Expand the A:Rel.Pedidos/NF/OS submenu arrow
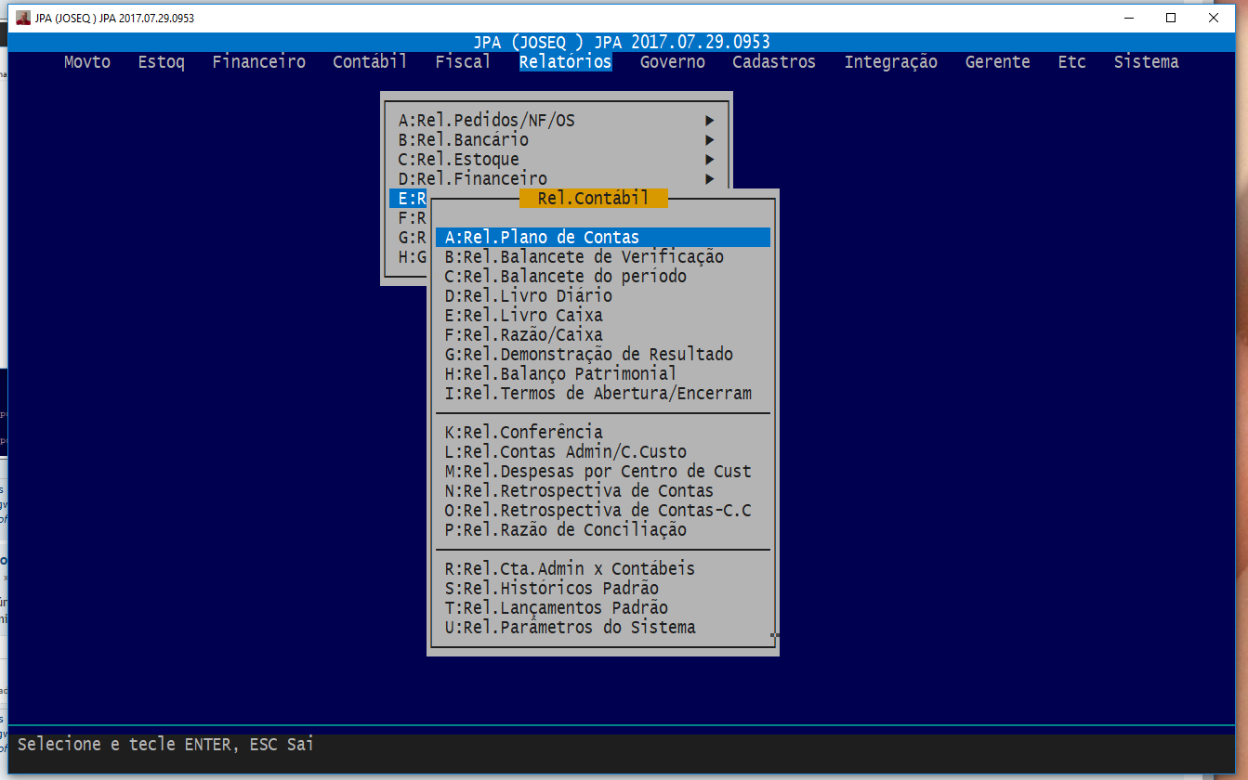Screen dimensions: 1248x780 [x=710, y=121]
